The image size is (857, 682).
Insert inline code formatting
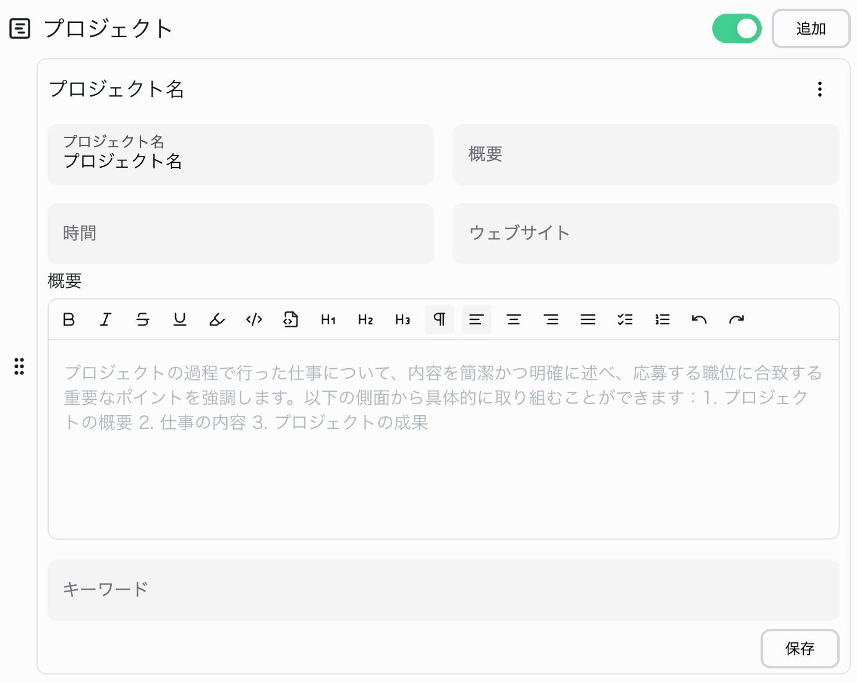point(254,319)
